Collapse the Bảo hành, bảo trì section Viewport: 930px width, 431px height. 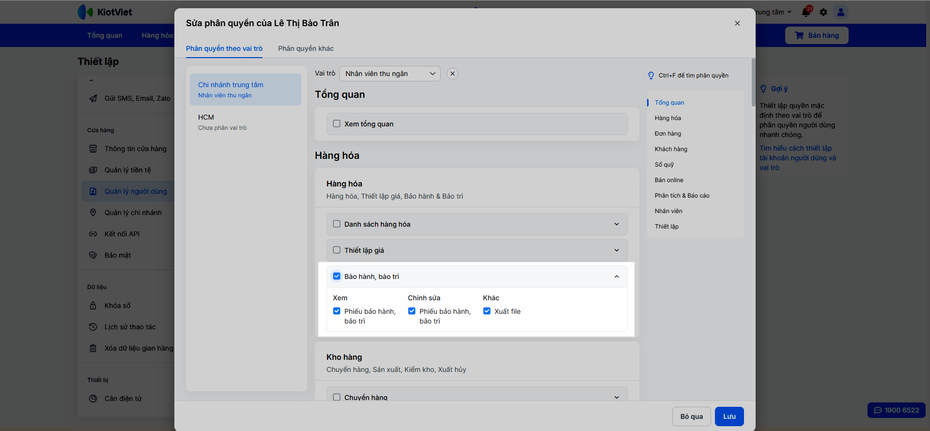(x=617, y=277)
